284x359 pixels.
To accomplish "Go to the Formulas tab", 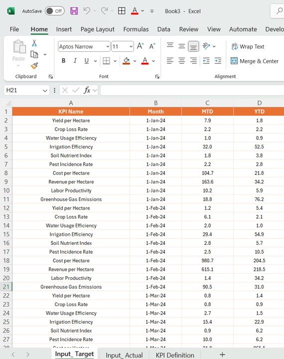I will (x=136, y=29).
